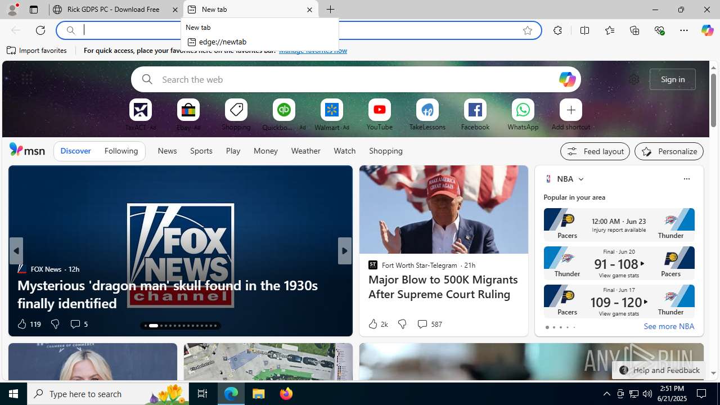
Task: Add this page to favorites star icon
Action: tap(527, 30)
